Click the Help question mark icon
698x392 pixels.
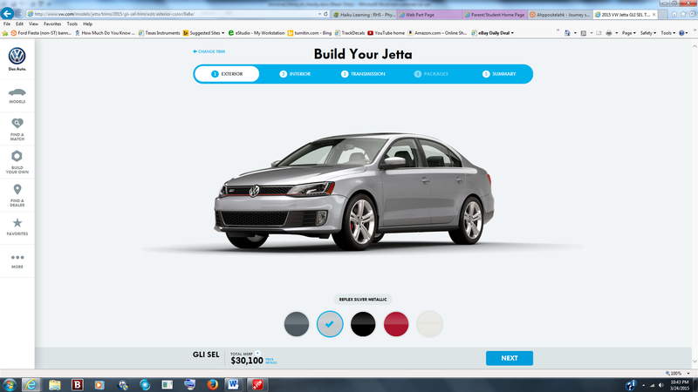click(x=681, y=33)
